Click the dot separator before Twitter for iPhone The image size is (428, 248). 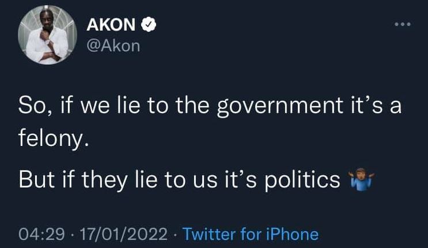click(x=175, y=234)
